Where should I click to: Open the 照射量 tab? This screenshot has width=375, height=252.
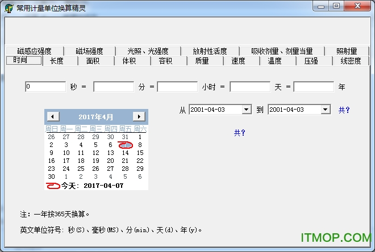(x=347, y=51)
